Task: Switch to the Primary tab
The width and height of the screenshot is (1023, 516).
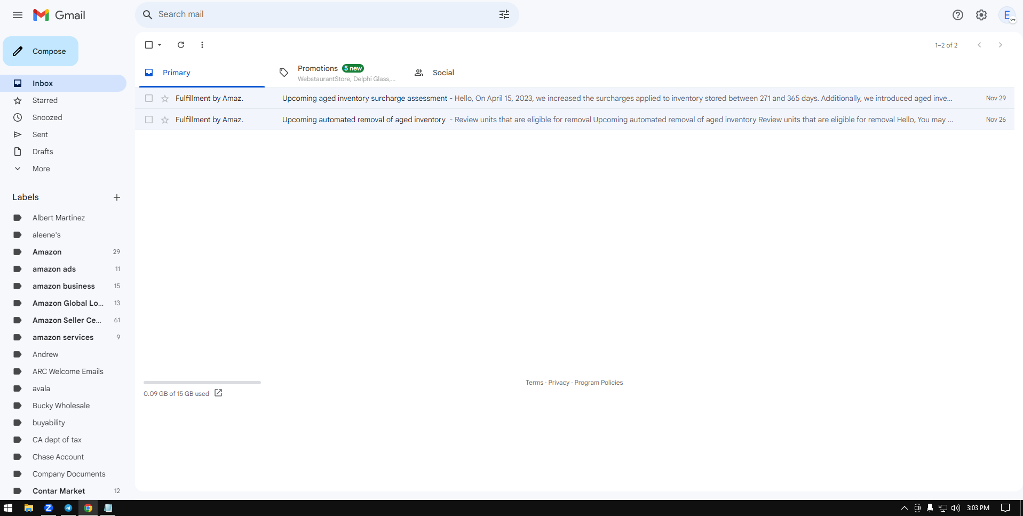Action: 202,73
